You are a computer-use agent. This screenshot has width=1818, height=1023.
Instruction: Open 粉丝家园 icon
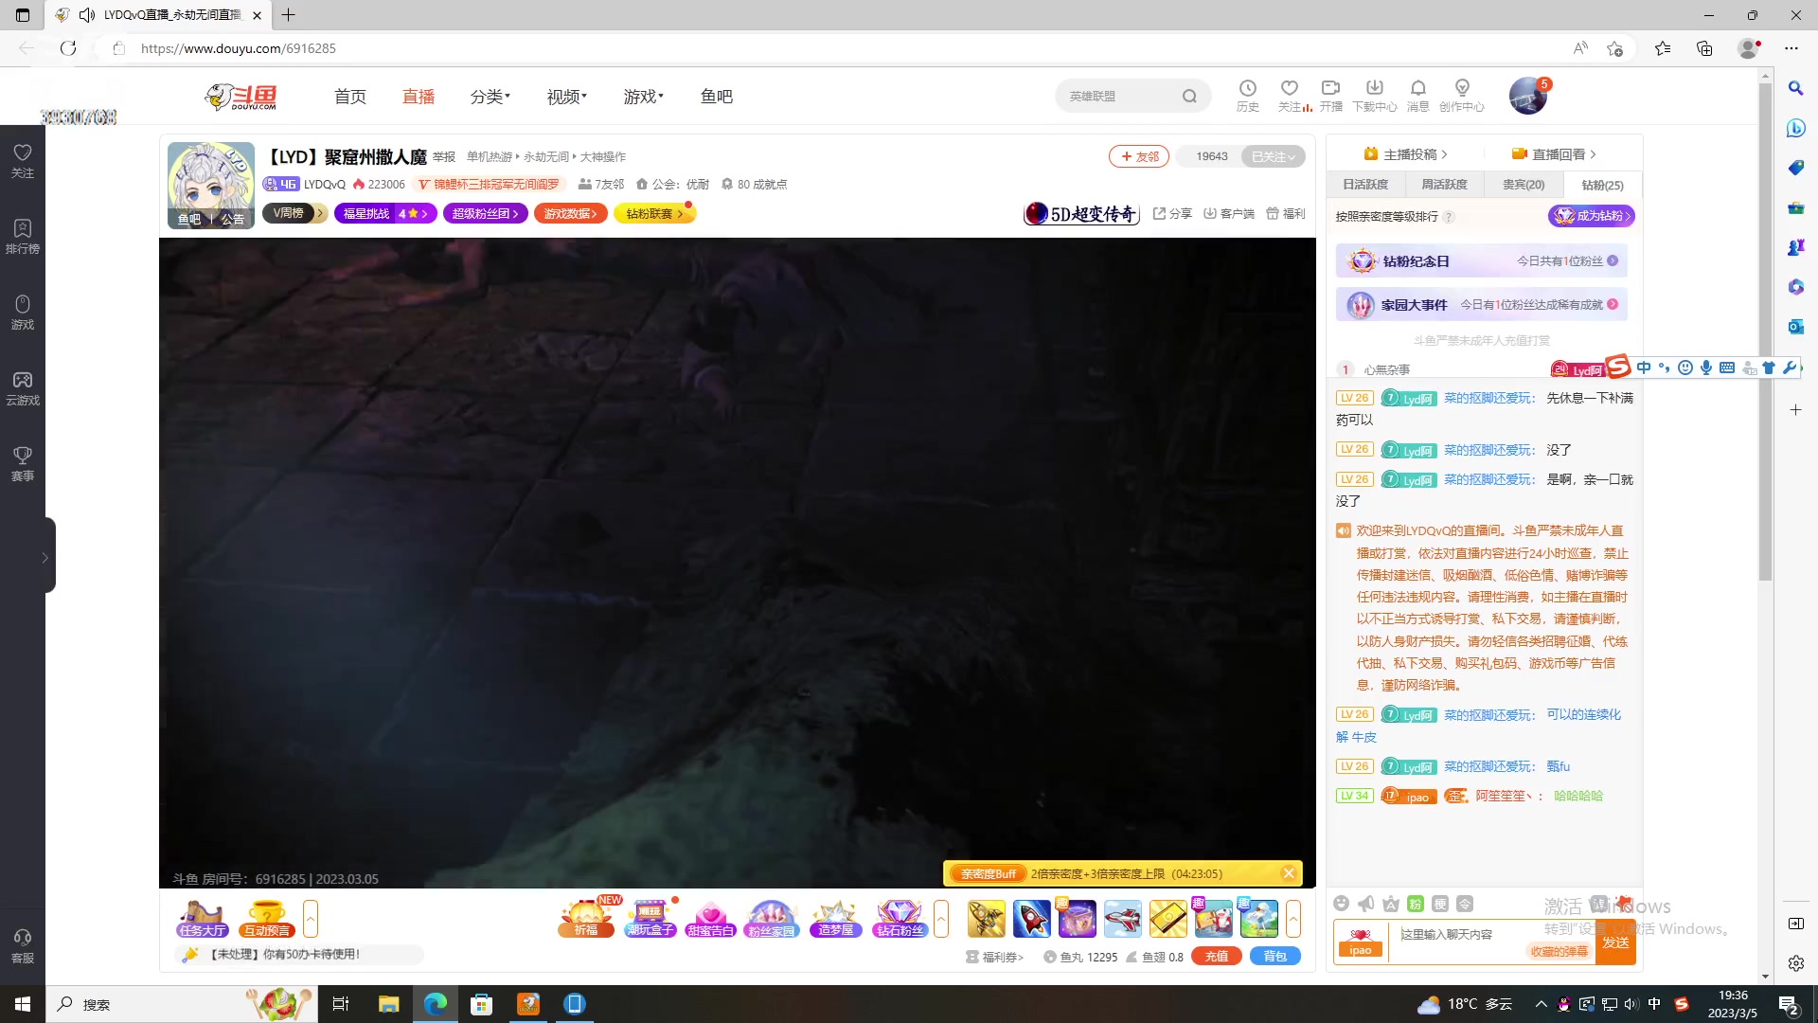tap(772, 919)
